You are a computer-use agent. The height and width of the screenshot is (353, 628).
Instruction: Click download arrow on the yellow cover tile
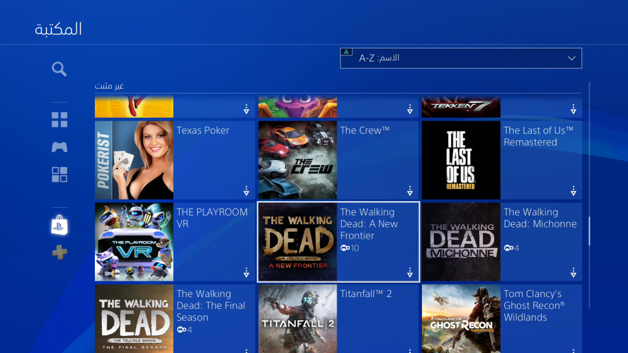click(246, 109)
